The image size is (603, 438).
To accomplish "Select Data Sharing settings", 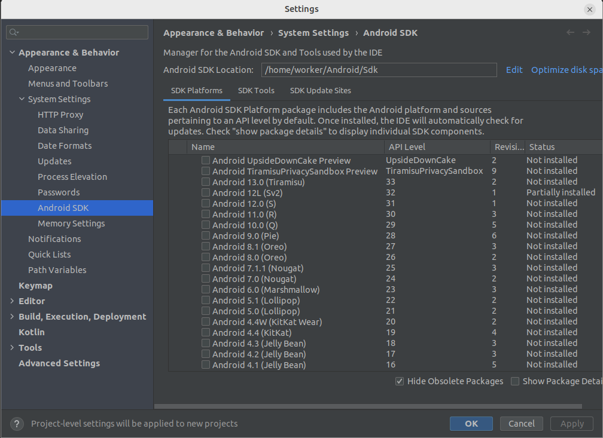I will [x=63, y=130].
